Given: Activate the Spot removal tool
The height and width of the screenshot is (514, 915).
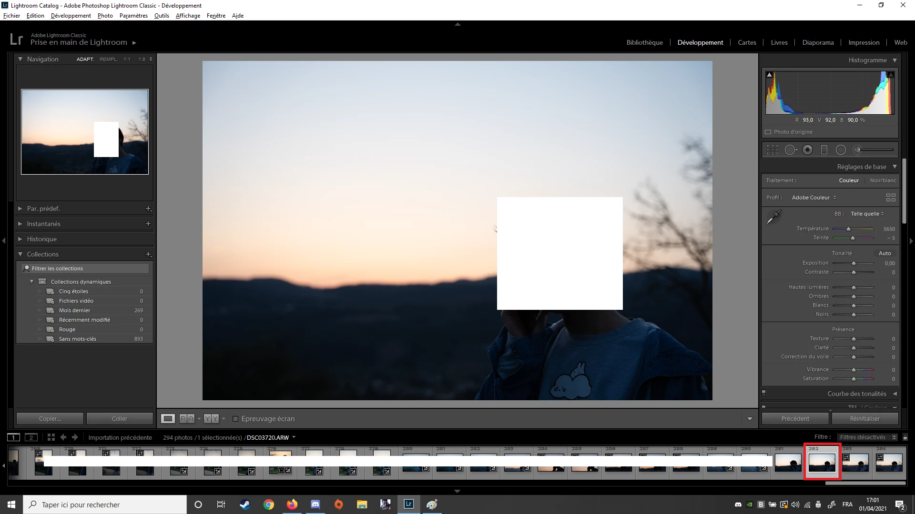Looking at the screenshot, I should pyautogui.click(x=791, y=150).
